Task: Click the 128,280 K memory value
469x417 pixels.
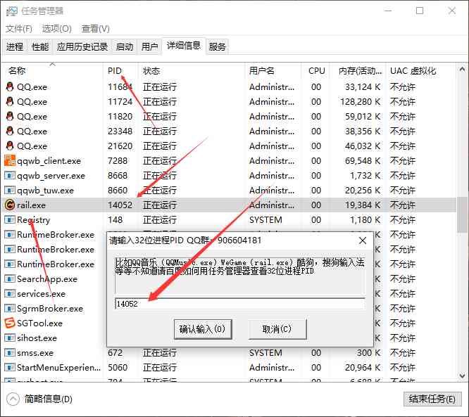Action: coord(360,101)
